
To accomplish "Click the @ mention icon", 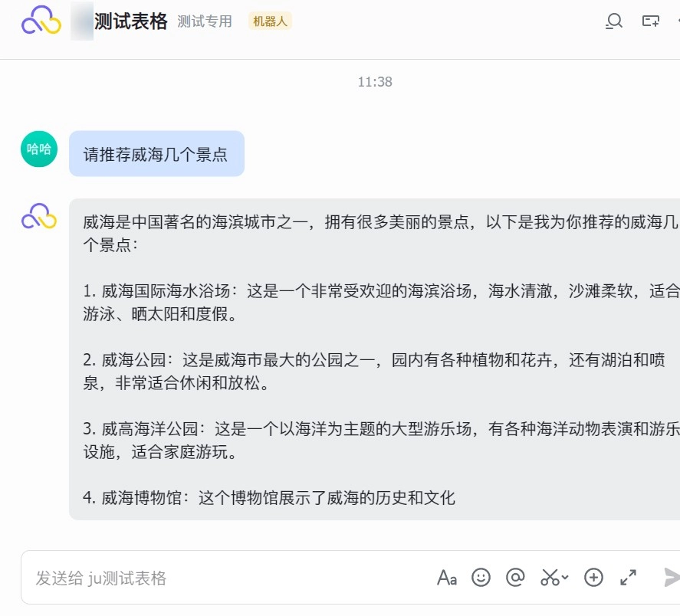I will click(x=515, y=578).
